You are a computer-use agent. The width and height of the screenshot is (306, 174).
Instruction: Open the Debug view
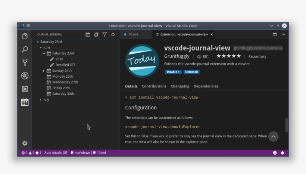click(x=25, y=76)
